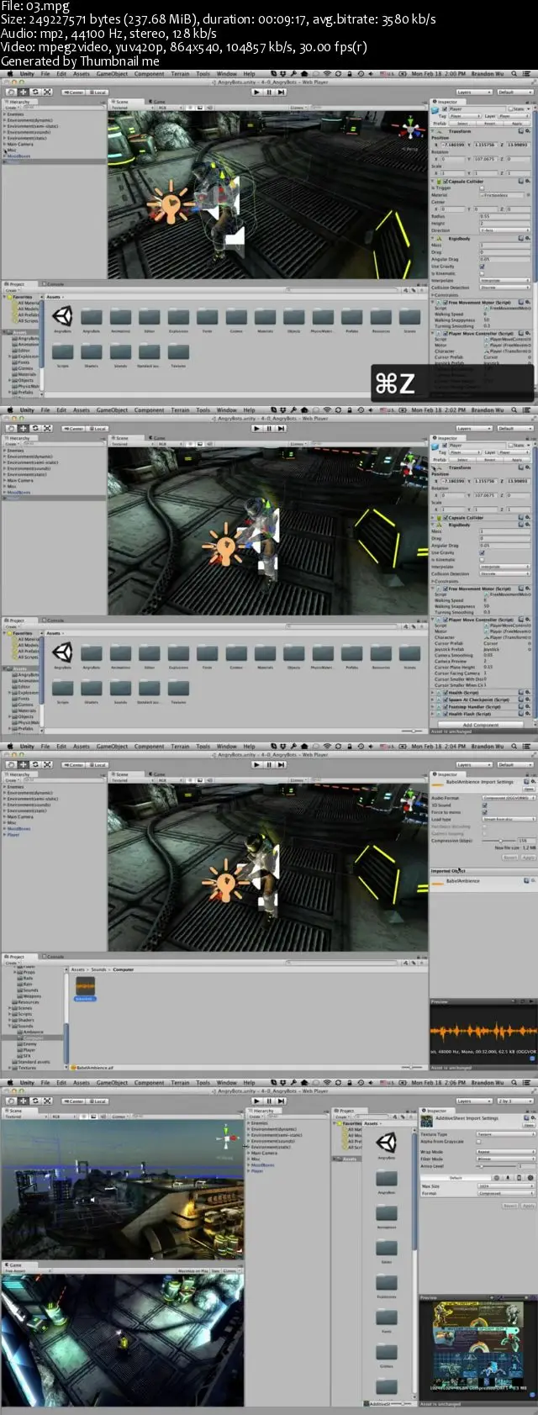Click the orange light bulb gizmo in the 2:00 PM frame
This screenshot has width=538, height=1415.
[x=171, y=202]
